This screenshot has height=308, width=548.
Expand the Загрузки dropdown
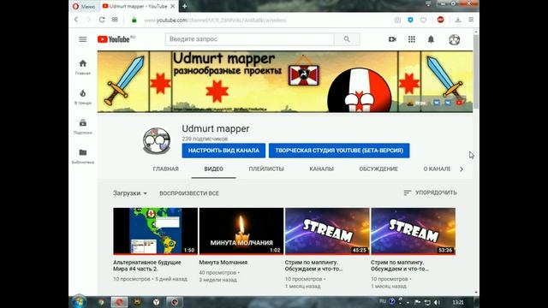click(130, 193)
